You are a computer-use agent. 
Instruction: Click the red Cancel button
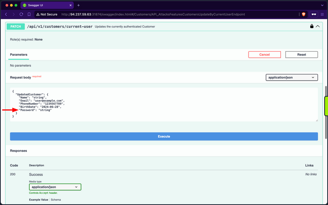(264, 55)
